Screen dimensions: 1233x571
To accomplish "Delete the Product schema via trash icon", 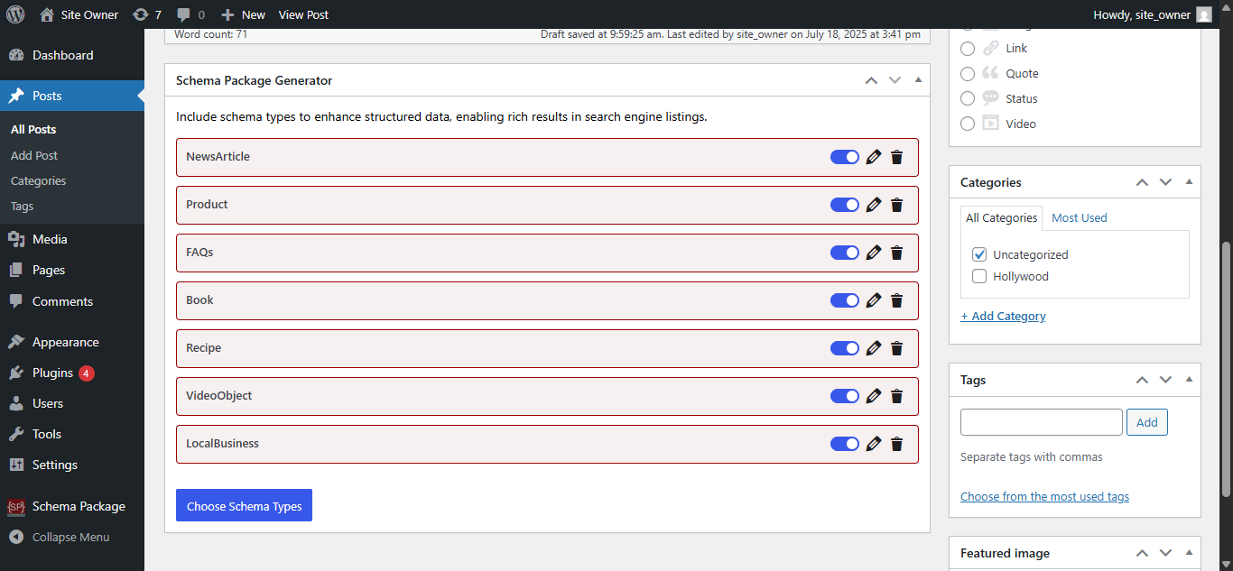I will [896, 205].
